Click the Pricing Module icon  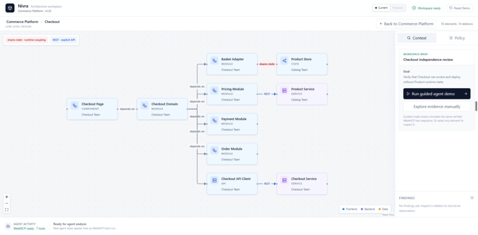(x=214, y=91)
